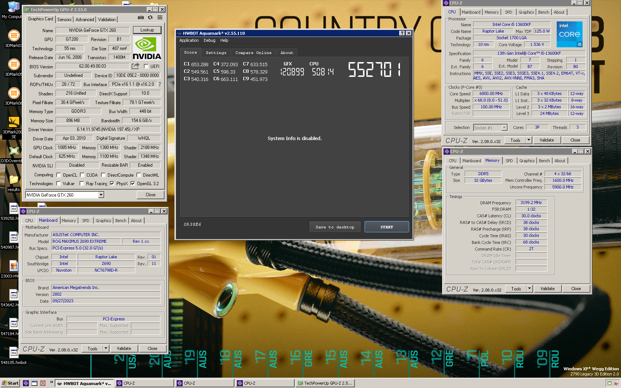Open Graphics tab in CPU-Z Mainboard window

coord(103,221)
